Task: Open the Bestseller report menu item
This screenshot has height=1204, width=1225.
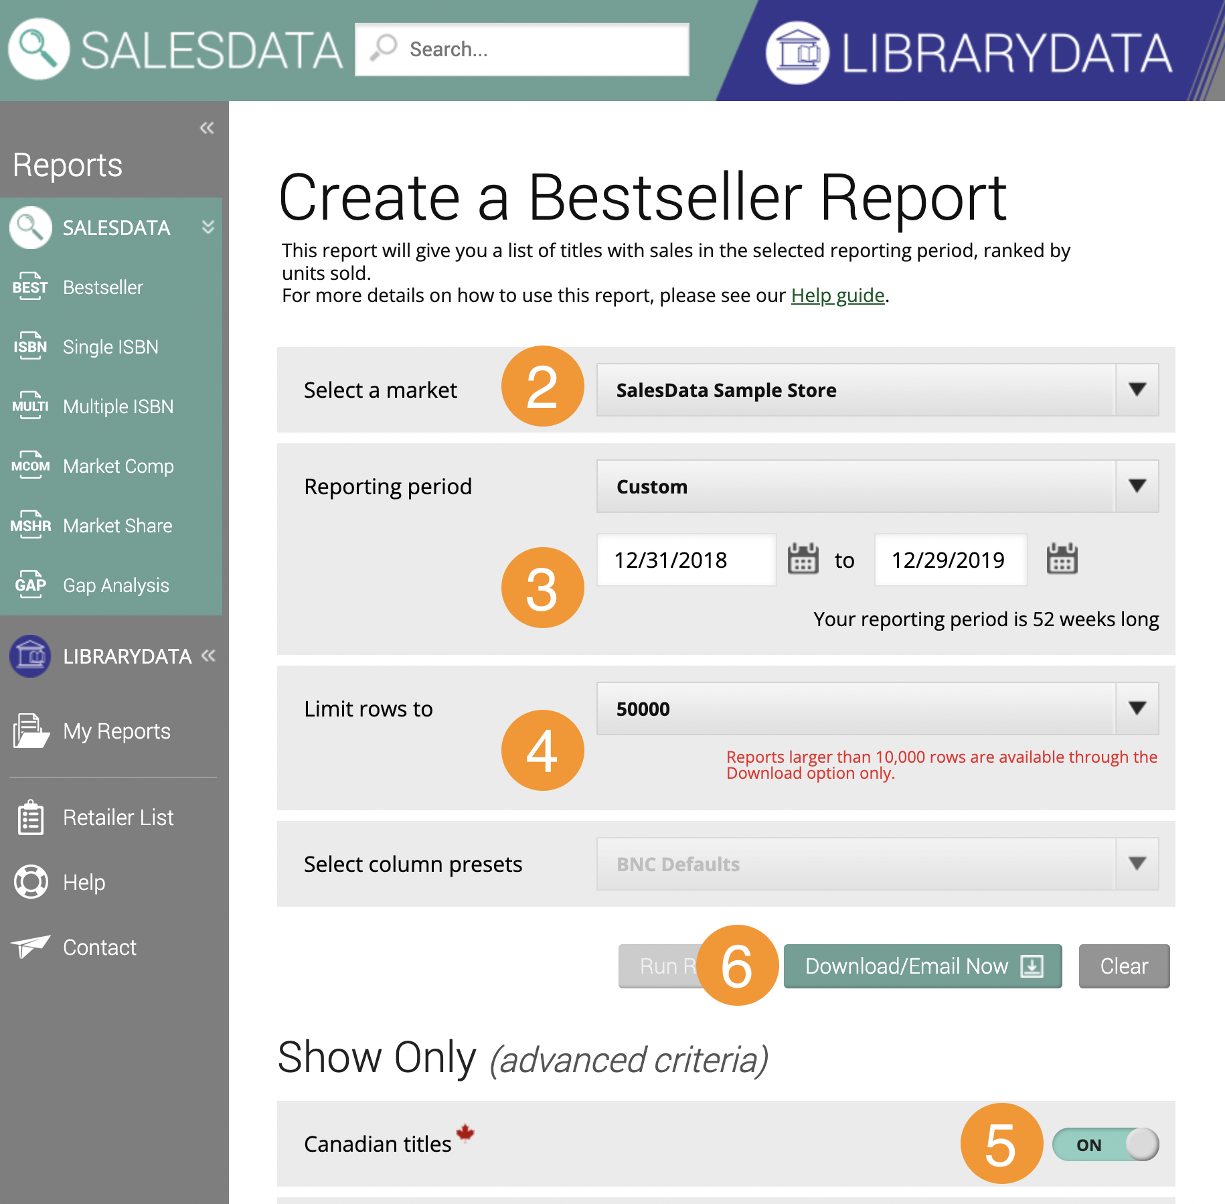Action: tap(103, 287)
